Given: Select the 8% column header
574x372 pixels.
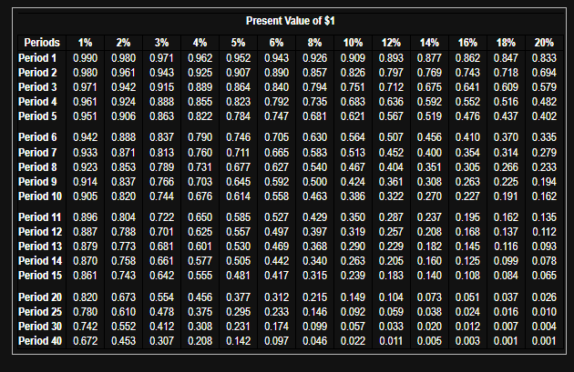Looking at the screenshot, I should 314,43.
